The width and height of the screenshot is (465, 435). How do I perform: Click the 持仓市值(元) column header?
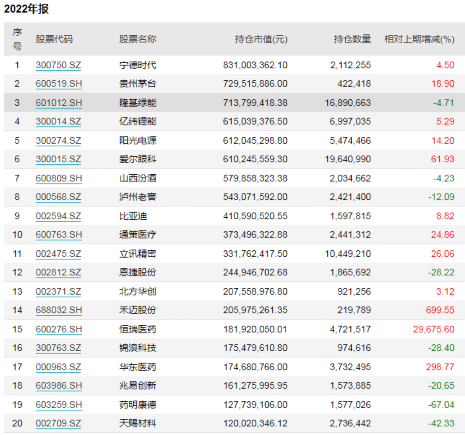point(261,39)
